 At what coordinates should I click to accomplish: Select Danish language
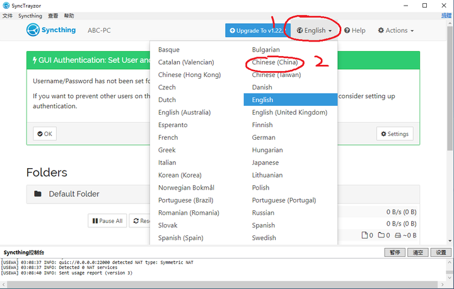tap(262, 88)
